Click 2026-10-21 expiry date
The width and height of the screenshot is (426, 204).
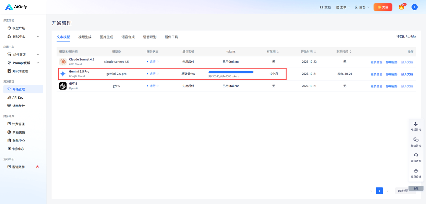coord(344,74)
